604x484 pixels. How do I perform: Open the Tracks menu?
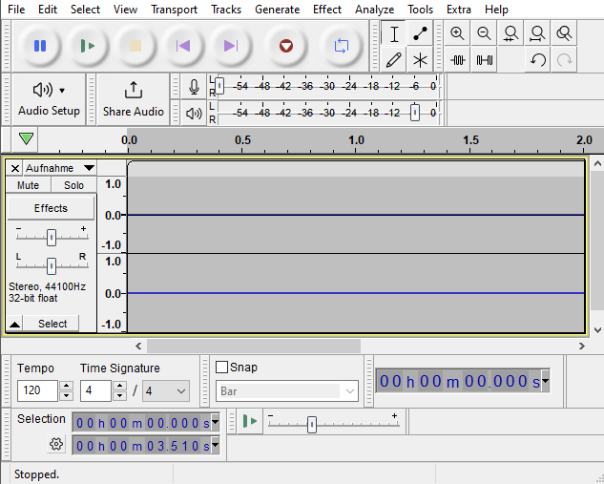(x=226, y=10)
